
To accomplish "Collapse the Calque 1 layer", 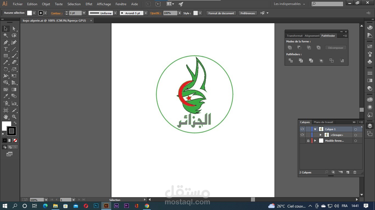I will 315,129.
